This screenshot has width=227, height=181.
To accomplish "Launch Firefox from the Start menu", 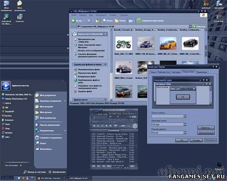I will [7, 116].
